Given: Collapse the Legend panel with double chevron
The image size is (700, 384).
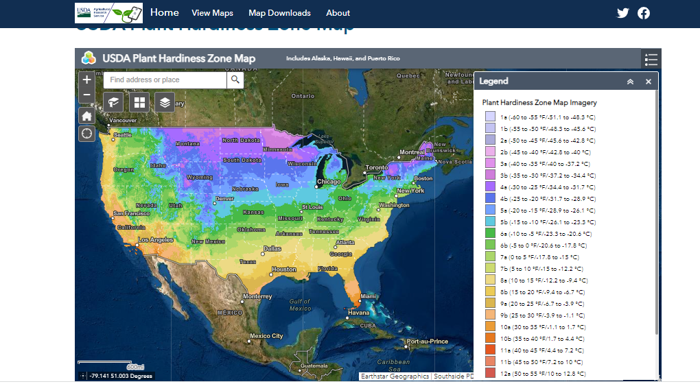Looking at the screenshot, I should (x=630, y=82).
